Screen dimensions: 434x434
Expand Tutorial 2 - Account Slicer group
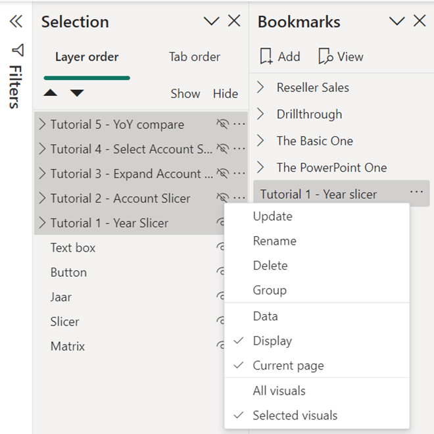43,199
